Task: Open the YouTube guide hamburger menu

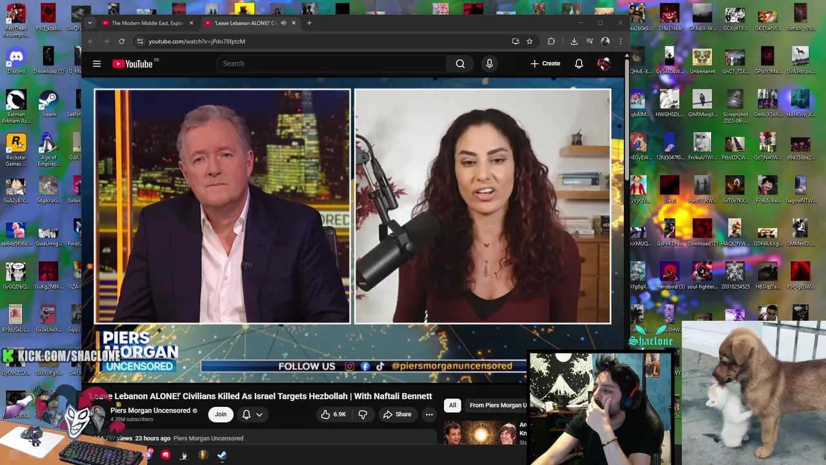Action: (x=97, y=64)
